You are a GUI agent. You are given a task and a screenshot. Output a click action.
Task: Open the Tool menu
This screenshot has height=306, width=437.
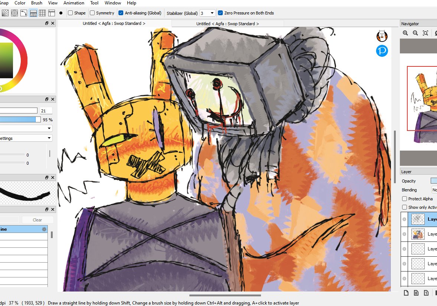(94, 3)
